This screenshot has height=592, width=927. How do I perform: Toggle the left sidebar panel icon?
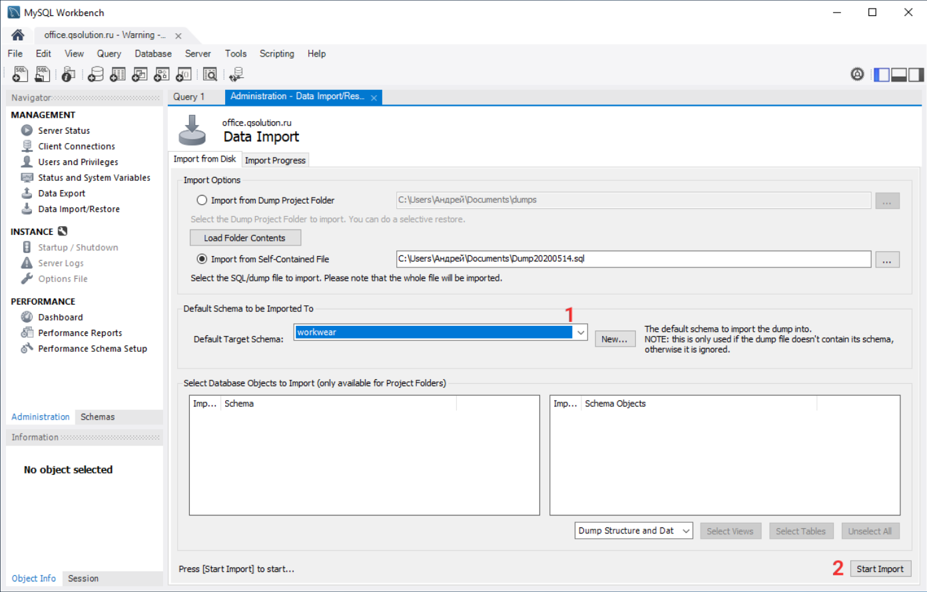(x=881, y=74)
